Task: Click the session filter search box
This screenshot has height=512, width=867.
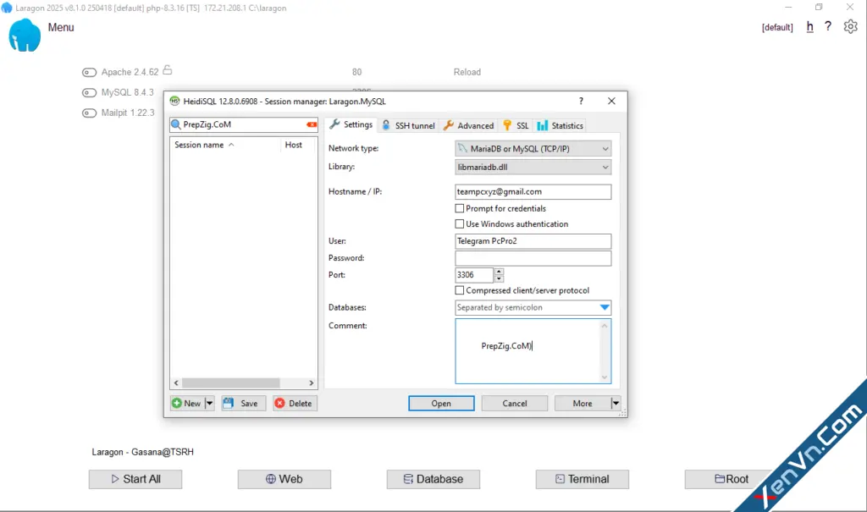Action: [x=244, y=124]
